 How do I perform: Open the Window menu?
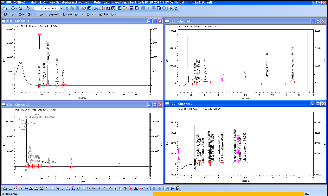tap(103, 14)
